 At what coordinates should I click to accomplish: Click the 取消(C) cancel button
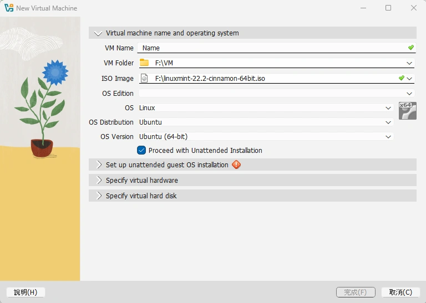coord(400,292)
